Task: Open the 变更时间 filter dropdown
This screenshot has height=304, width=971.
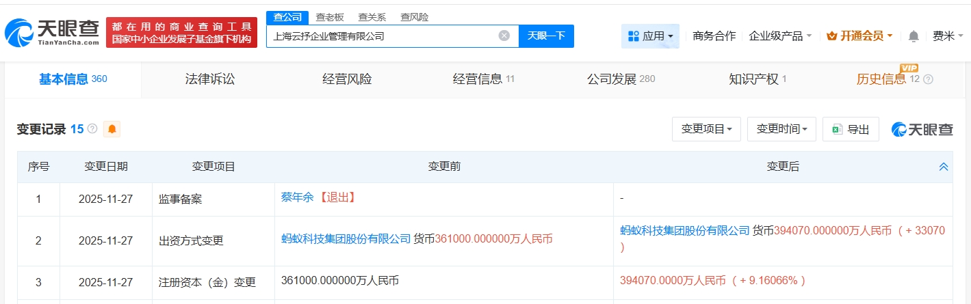Action: (x=781, y=129)
